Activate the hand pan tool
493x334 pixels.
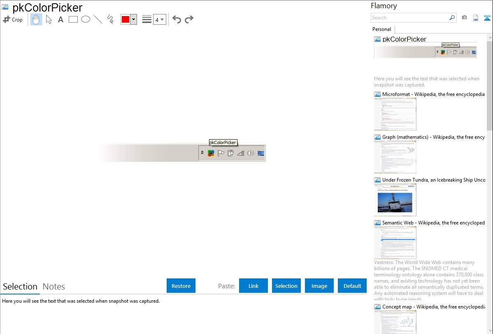tap(36, 19)
